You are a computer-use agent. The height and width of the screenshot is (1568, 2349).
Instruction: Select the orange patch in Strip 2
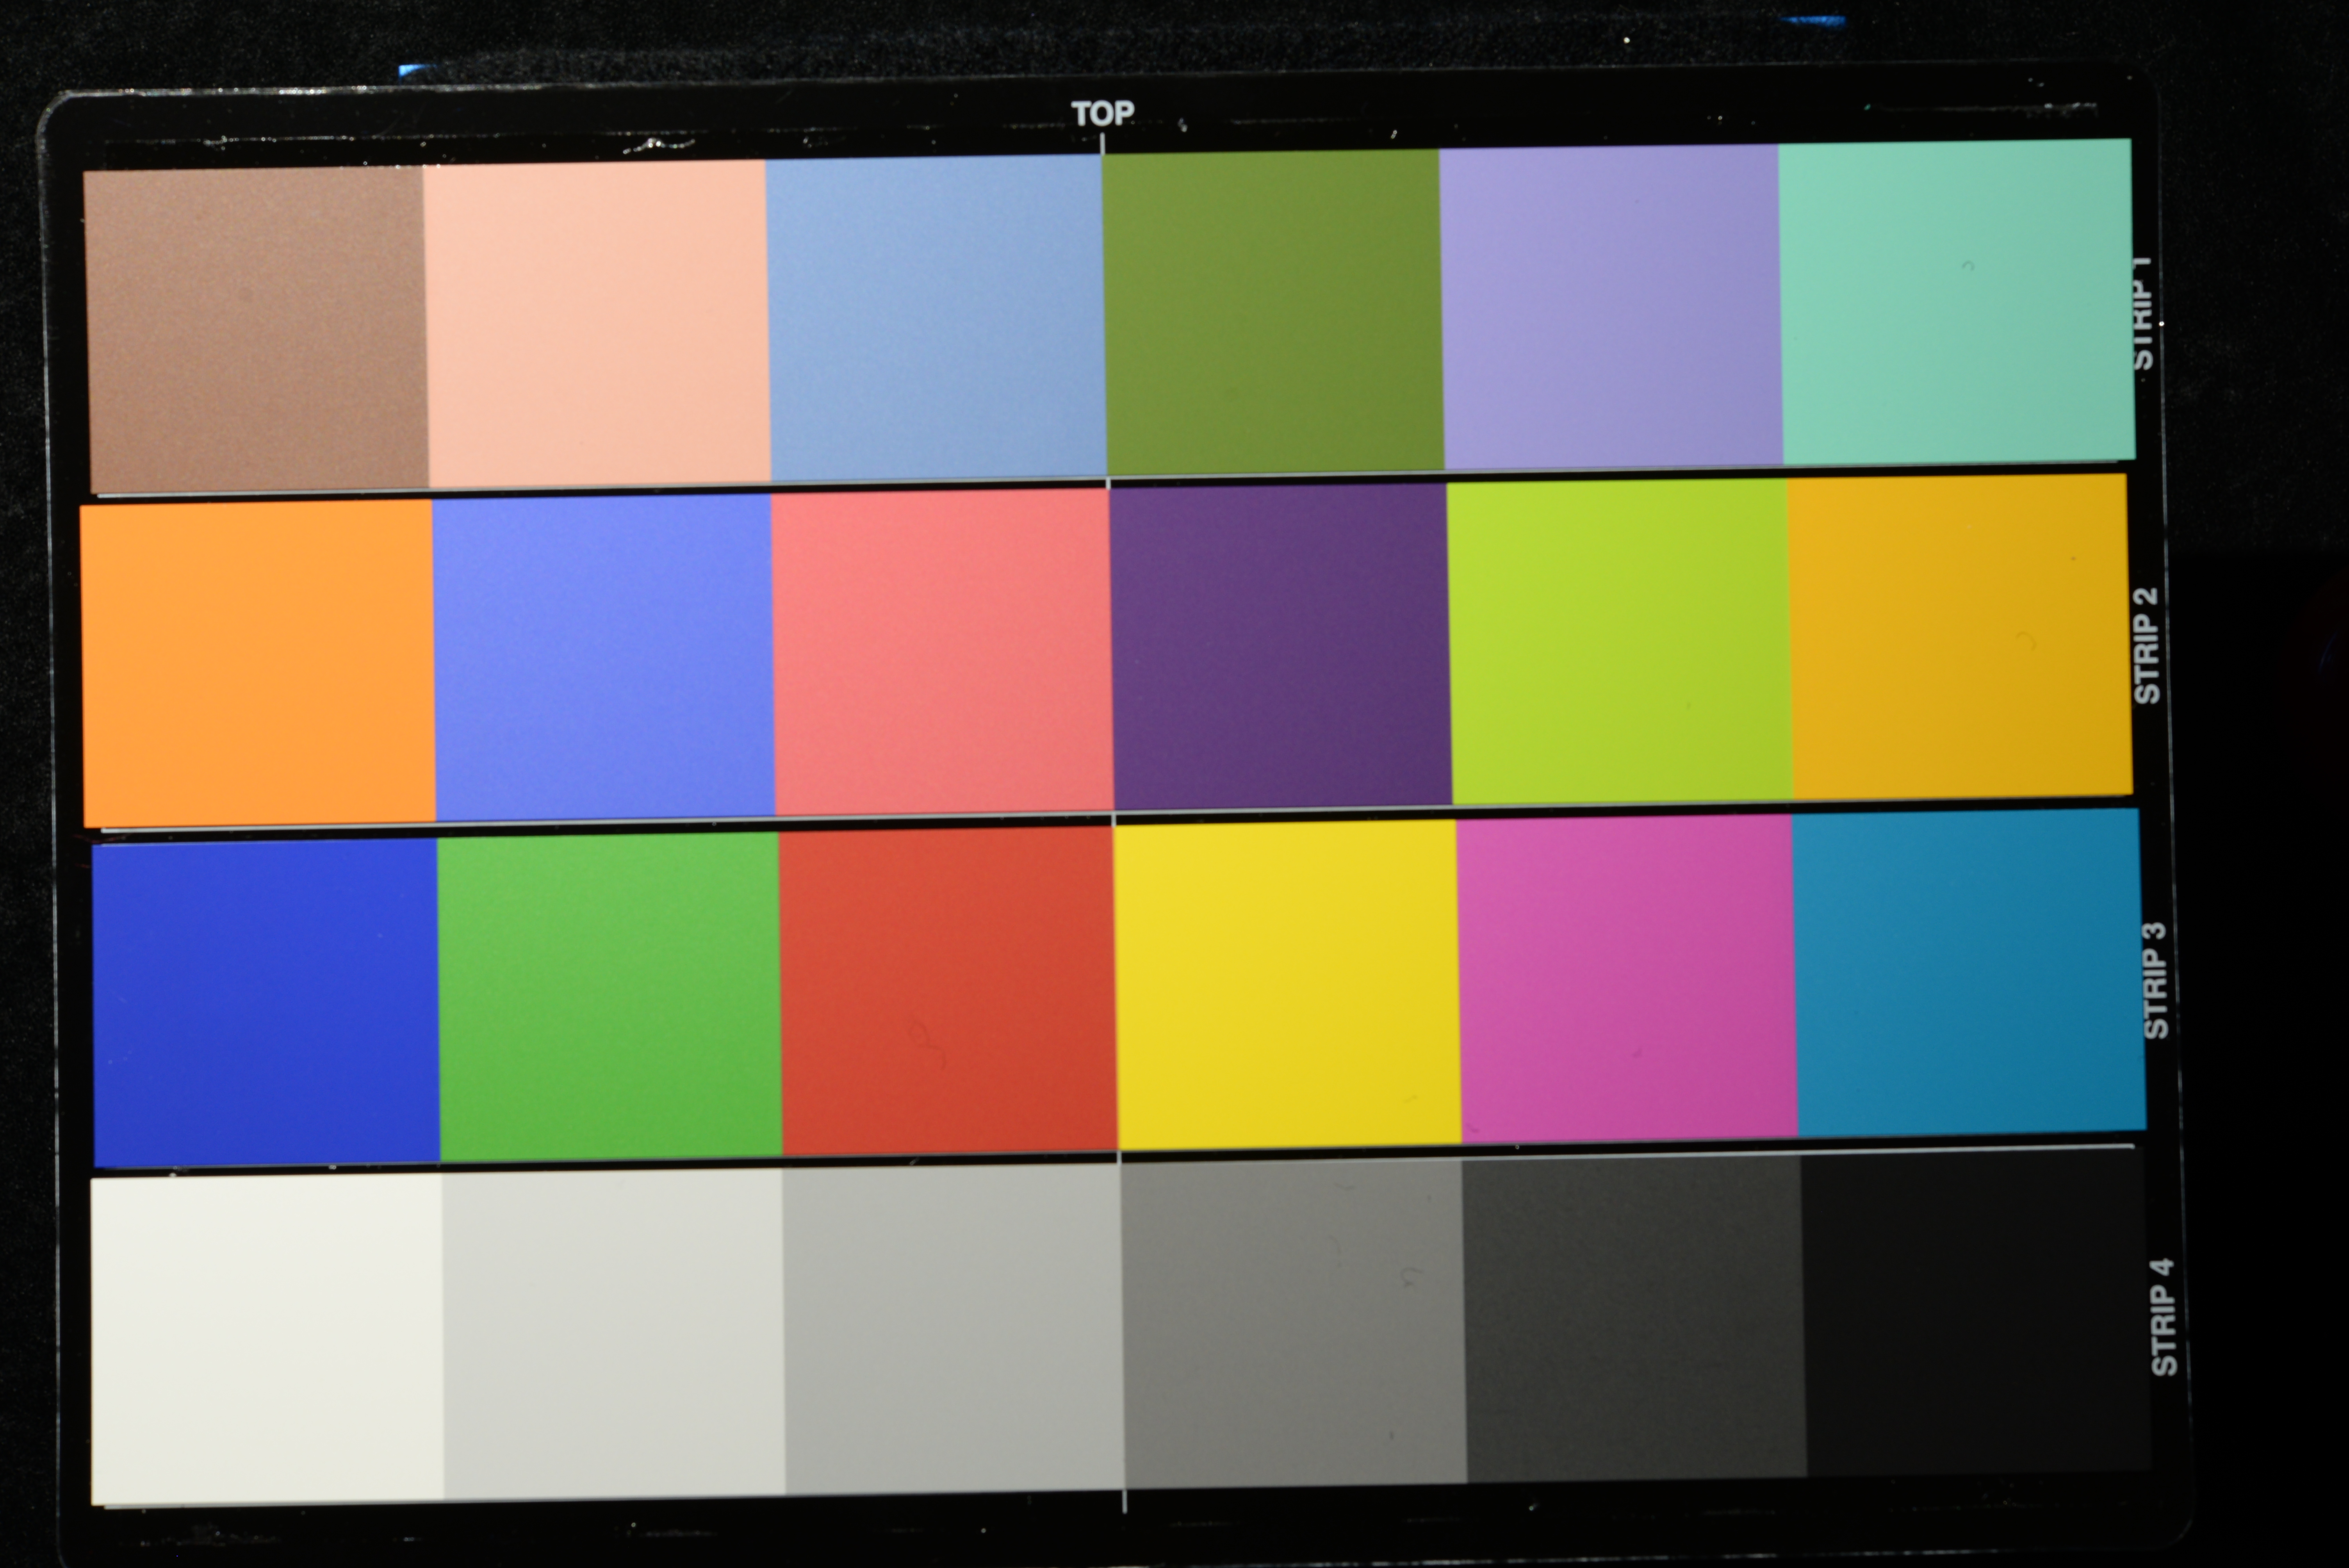click(258, 662)
